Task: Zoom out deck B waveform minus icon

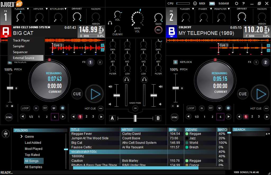Action: [x=268, y=50]
